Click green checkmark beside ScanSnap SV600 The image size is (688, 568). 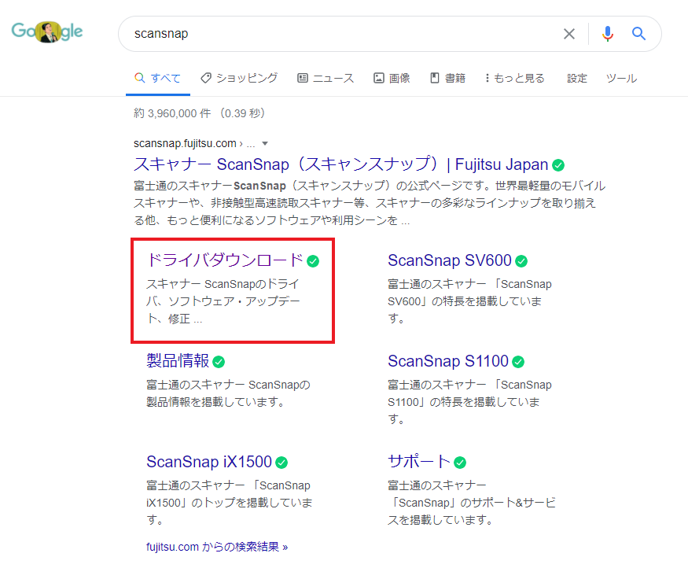(x=521, y=261)
